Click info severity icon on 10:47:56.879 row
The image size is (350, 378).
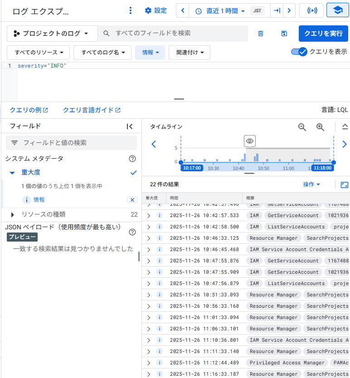[x=159, y=283]
